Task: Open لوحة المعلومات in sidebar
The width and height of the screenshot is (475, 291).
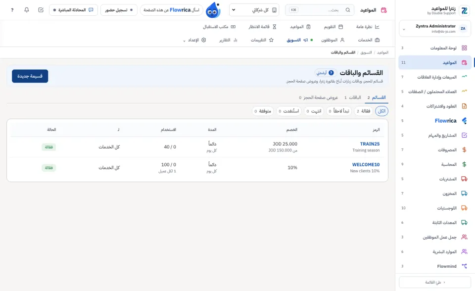Action: pyautogui.click(x=435, y=48)
